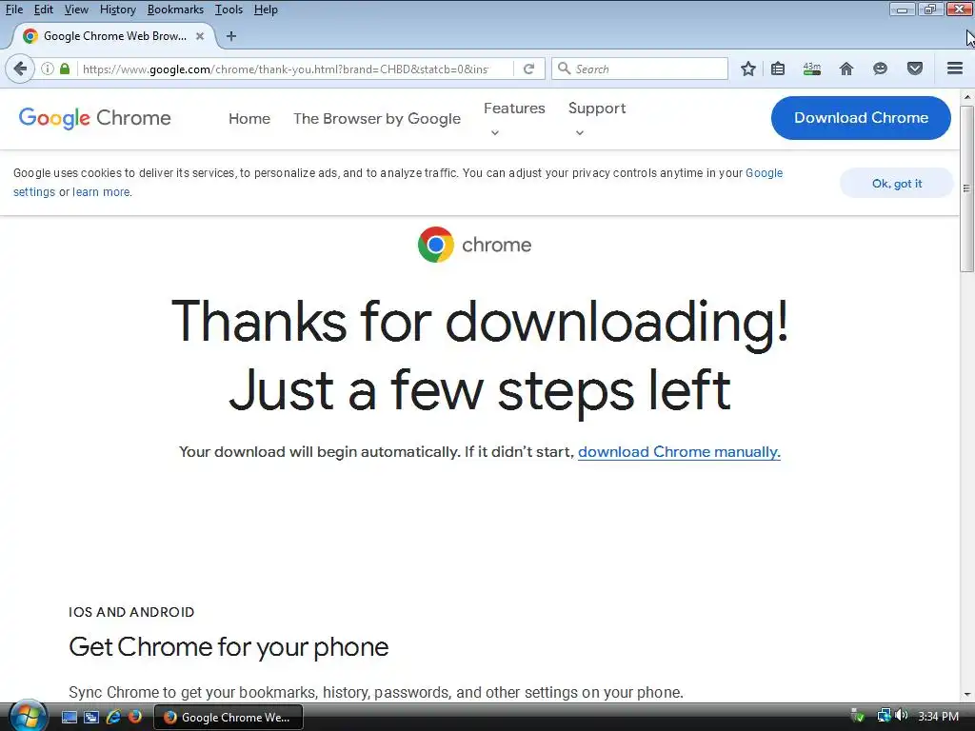Click the Features nav label

point(514,109)
